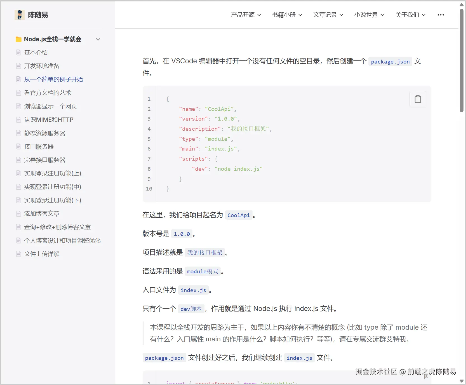Screen dimensions: 466x385
Task: Open the 书籍小册 dropdown menu
Action: coord(287,15)
